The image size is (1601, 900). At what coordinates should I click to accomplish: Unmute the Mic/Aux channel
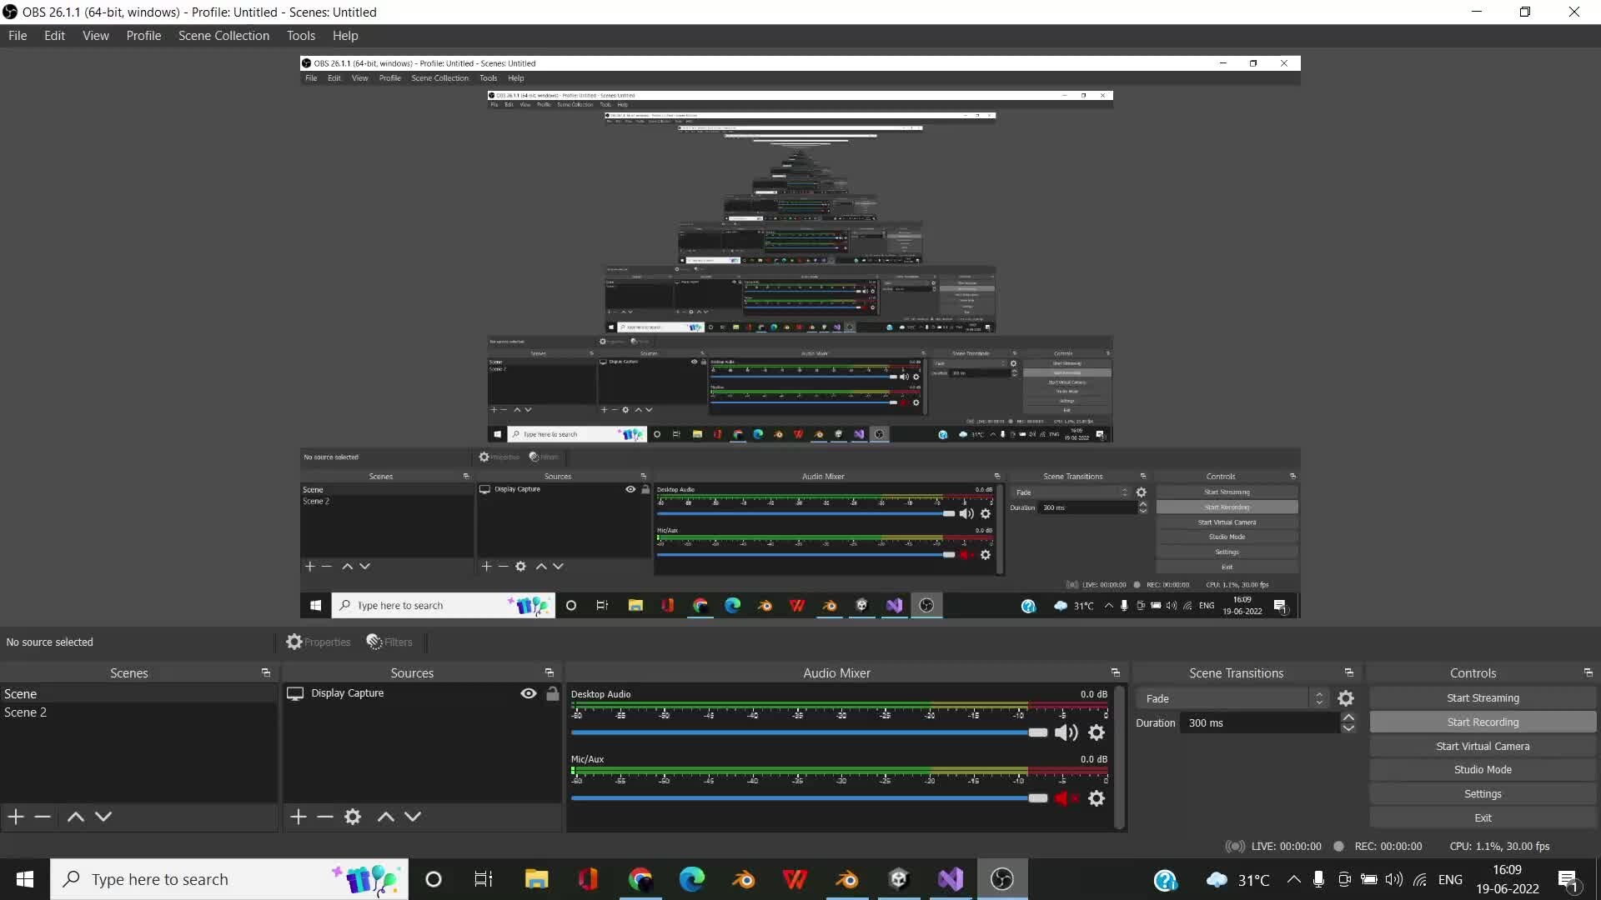point(1063,798)
